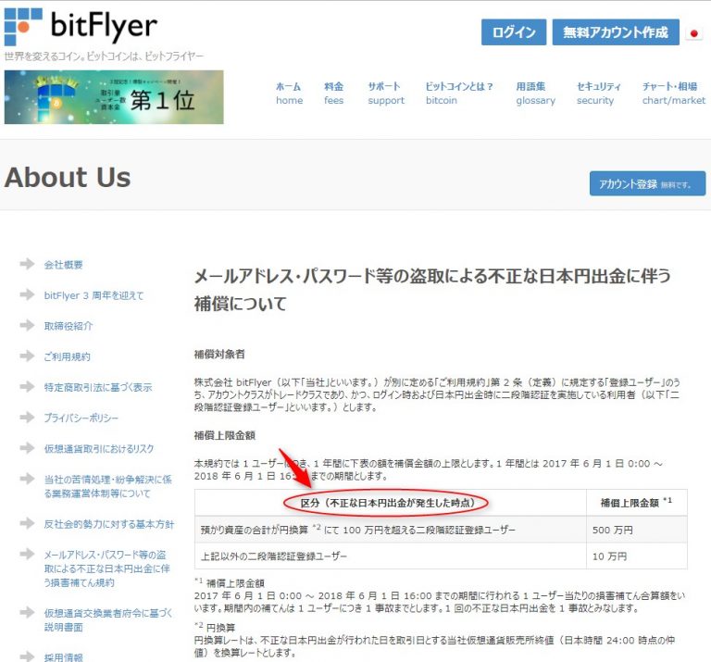711x662 pixels.
Task: Open the 会社概要 sidebar link
Action: [x=64, y=265]
